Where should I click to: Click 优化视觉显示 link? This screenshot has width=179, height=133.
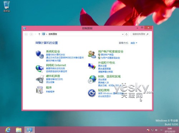point(105,96)
